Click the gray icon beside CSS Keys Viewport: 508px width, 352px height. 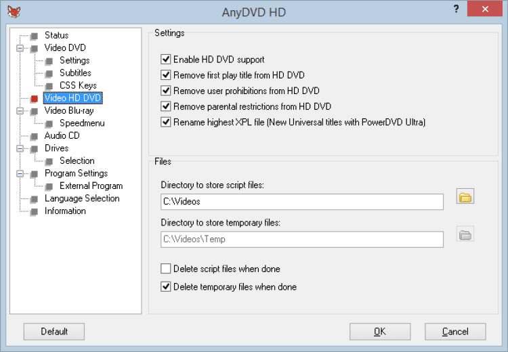[x=49, y=86]
